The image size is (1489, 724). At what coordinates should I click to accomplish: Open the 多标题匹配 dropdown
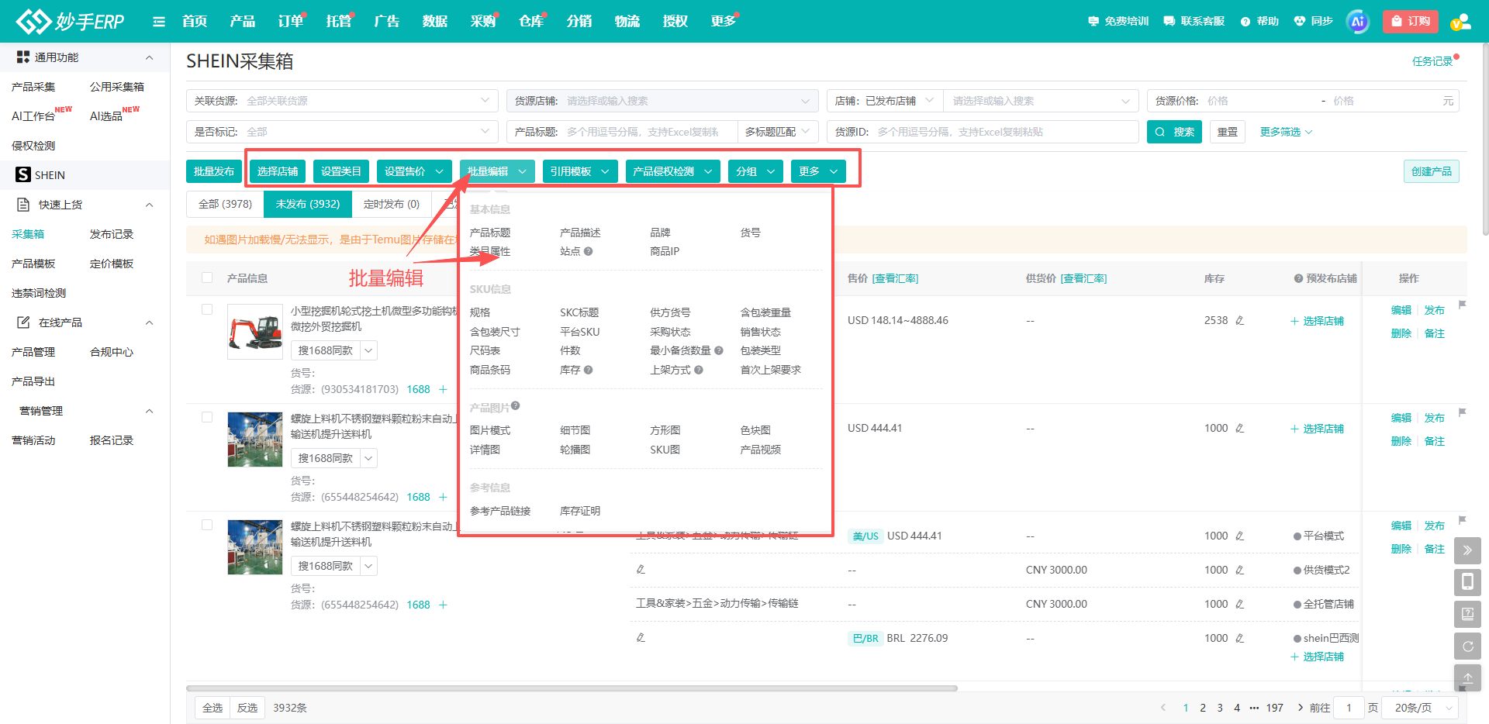pyautogui.click(x=777, y=132)
